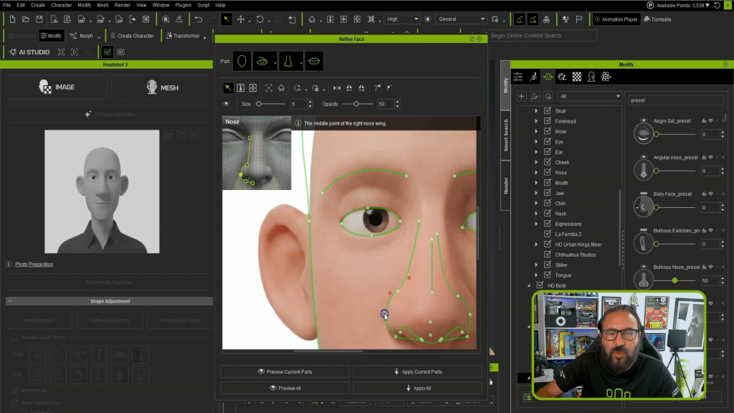Uncheck the Cheek category checkbox
734x413 pixels.
(x=547, y=162)
